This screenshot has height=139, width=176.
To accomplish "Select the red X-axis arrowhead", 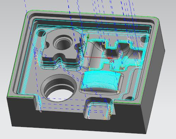I will [110, 58].
